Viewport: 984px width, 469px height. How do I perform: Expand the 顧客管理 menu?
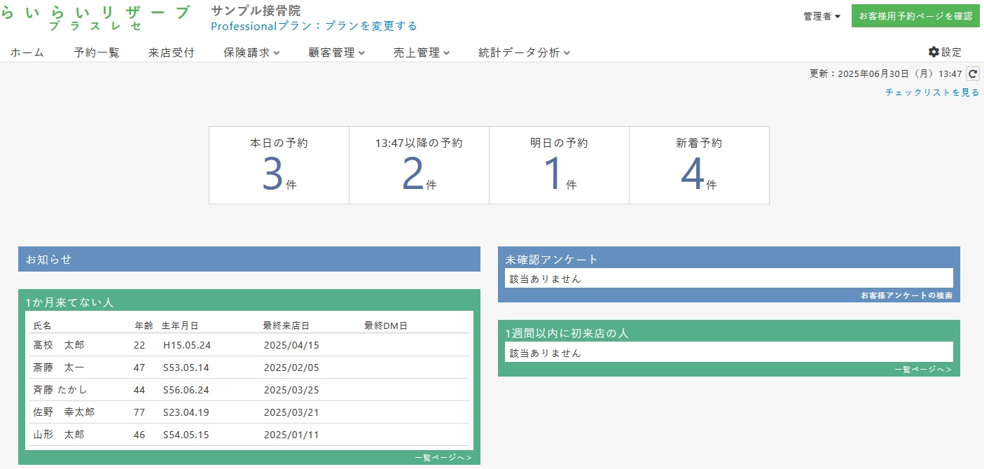point(336,52)
